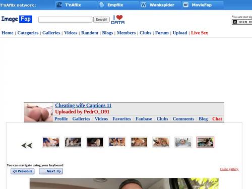This screenshot has width=252, height=189.
Task: Go back with the double-arrow rewind icon
Action: click(27, 146)
